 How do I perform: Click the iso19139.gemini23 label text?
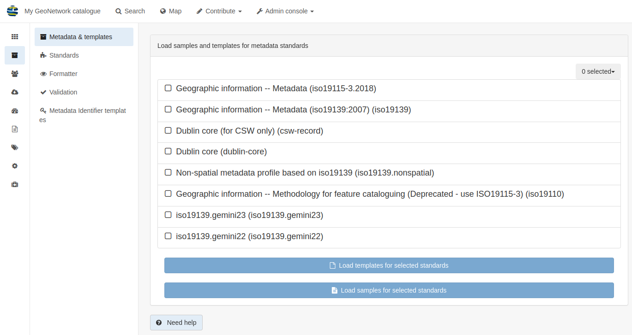249,215
